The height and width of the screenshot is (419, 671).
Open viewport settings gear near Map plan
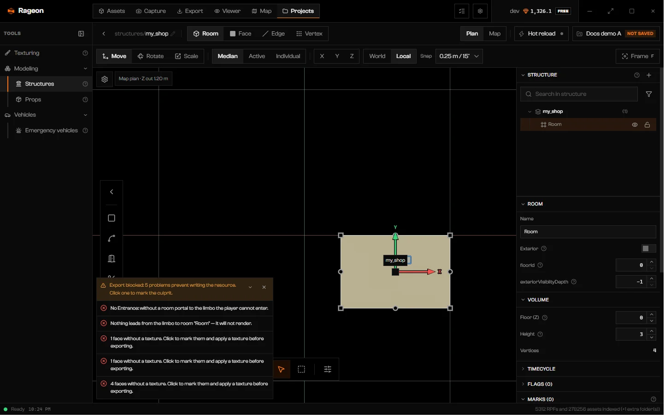pyautogui.click(x=106, y=80)
